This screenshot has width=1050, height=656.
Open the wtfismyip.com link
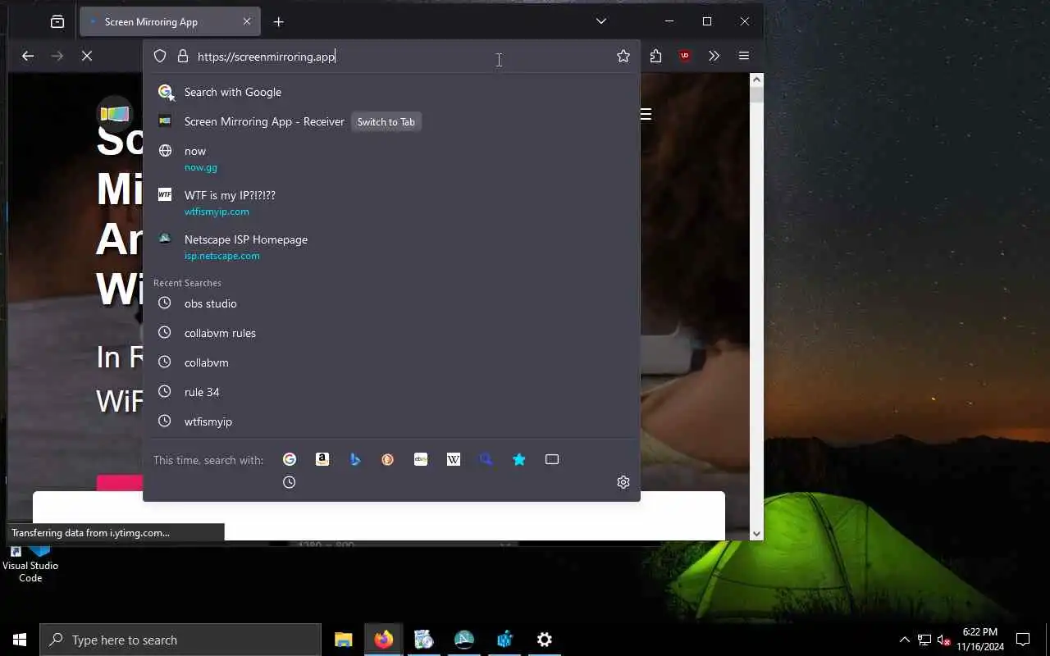[217, 212]
